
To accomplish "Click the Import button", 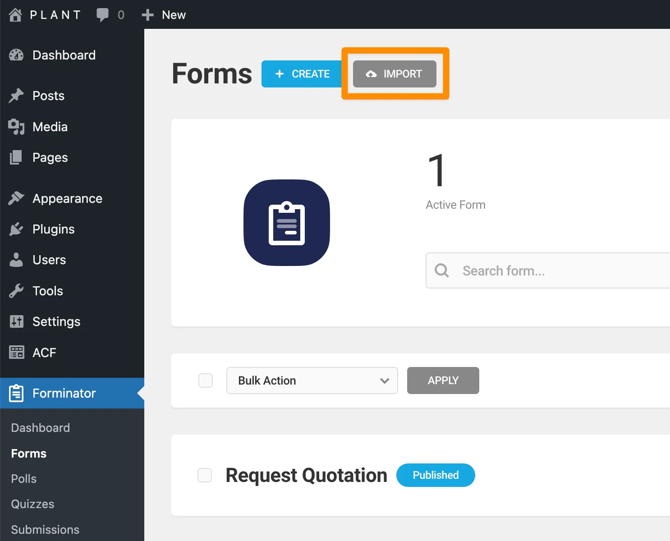I will pos(395,74).
